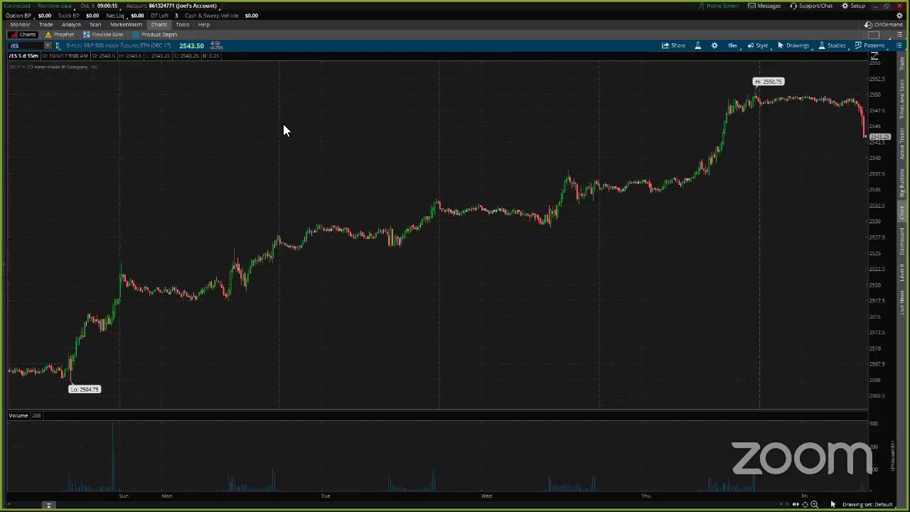Click the price axis auto-scale icon
Viewport: 910px width, 512px height.
(874, 55)
